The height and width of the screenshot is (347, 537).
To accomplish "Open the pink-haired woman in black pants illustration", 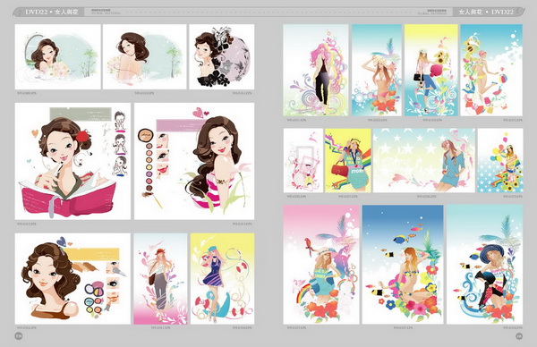I will [x=315, y=70].
